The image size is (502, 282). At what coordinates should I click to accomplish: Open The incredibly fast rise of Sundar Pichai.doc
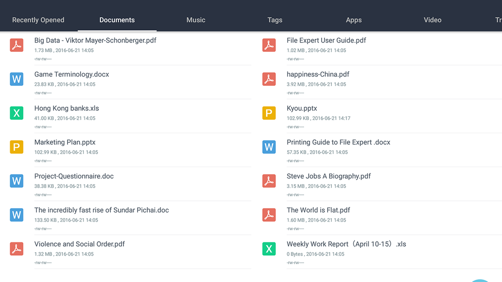[102, 210]
